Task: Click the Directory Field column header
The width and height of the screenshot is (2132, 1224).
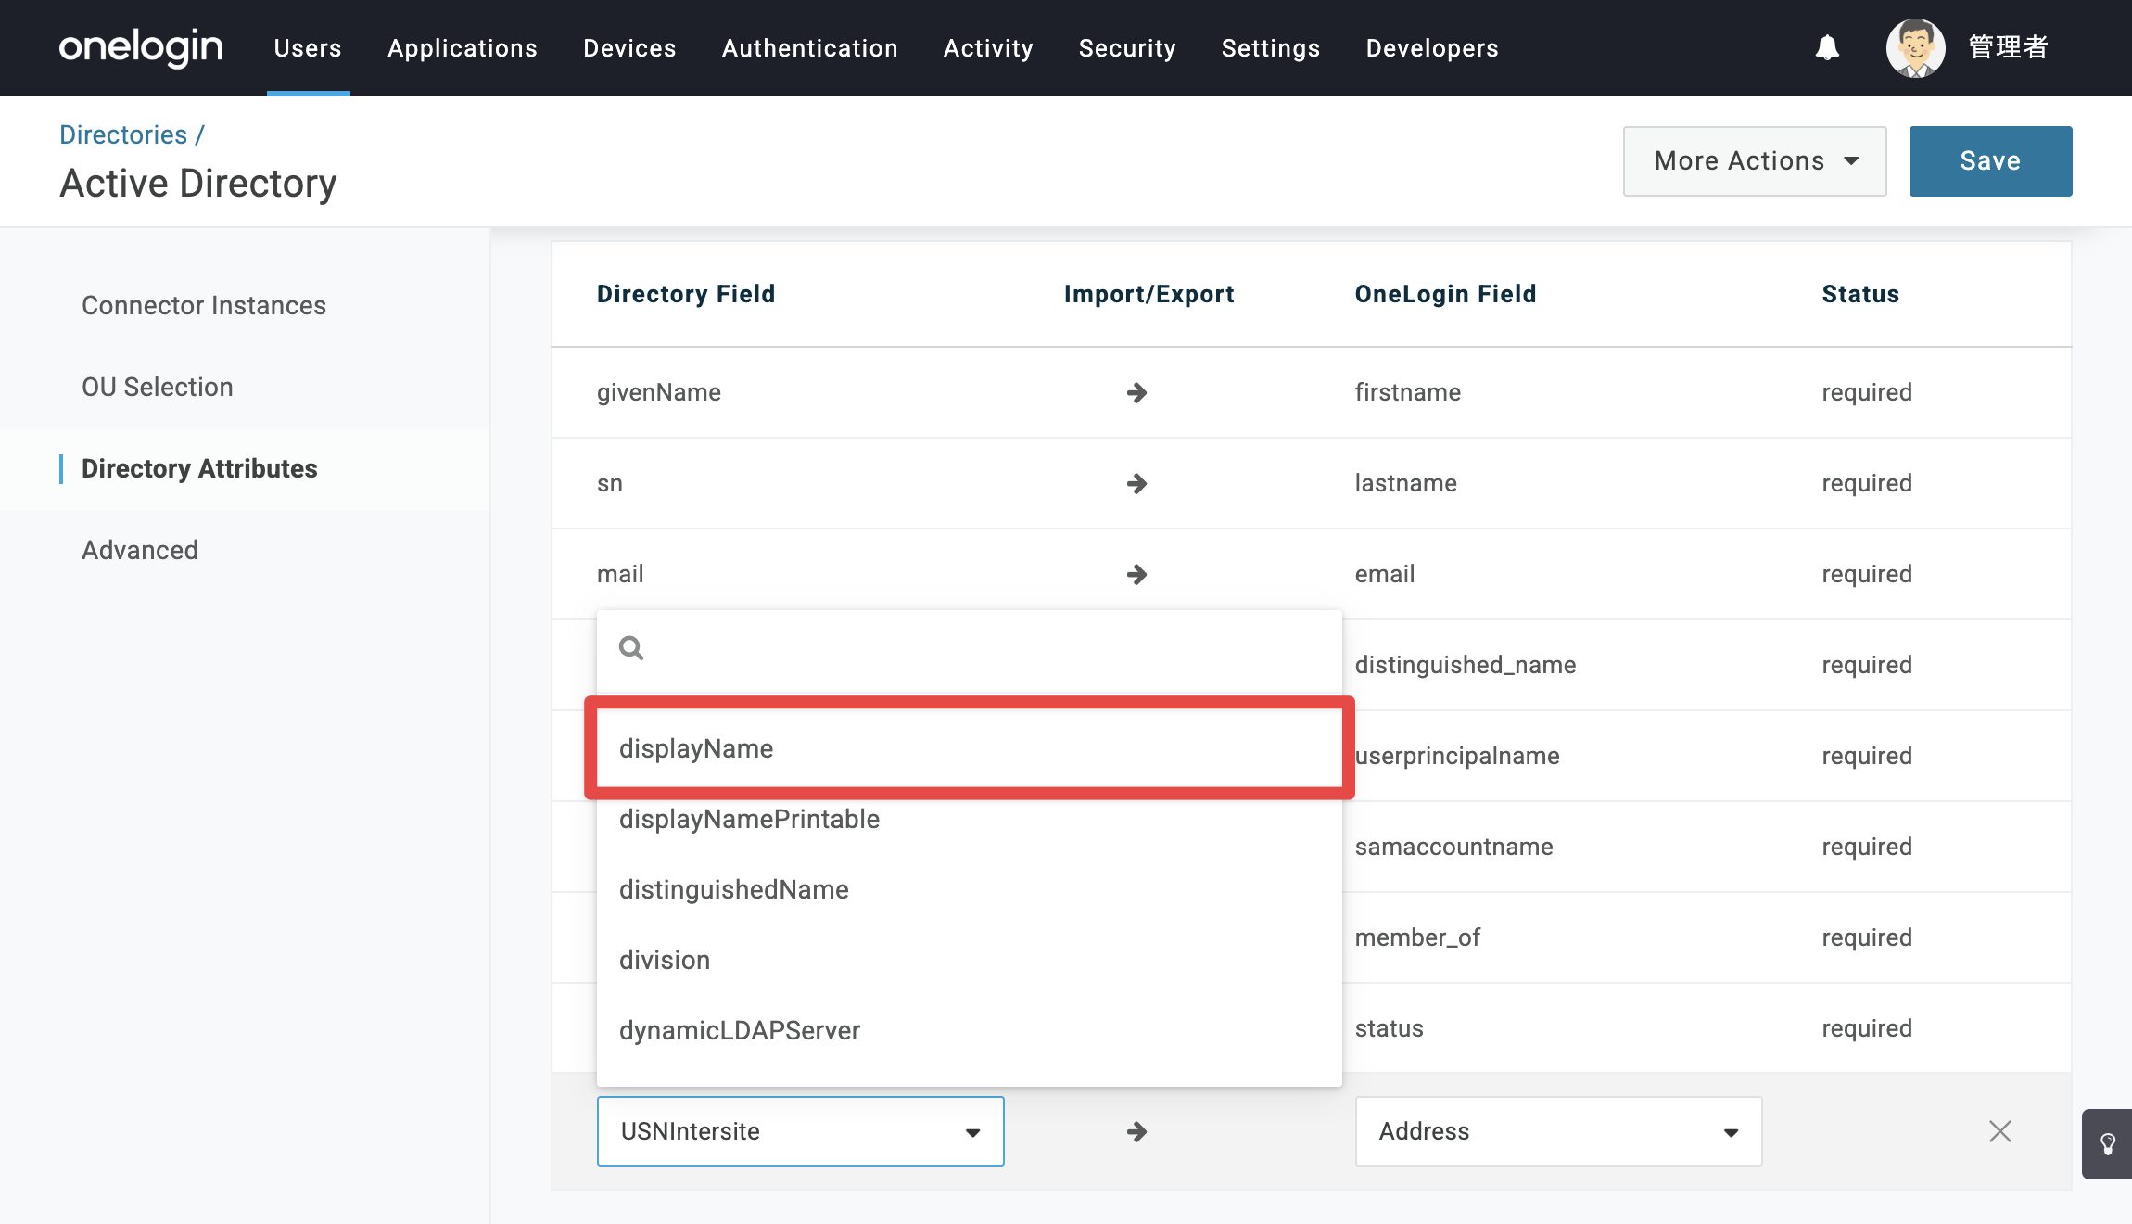Action: pos(686,294)
